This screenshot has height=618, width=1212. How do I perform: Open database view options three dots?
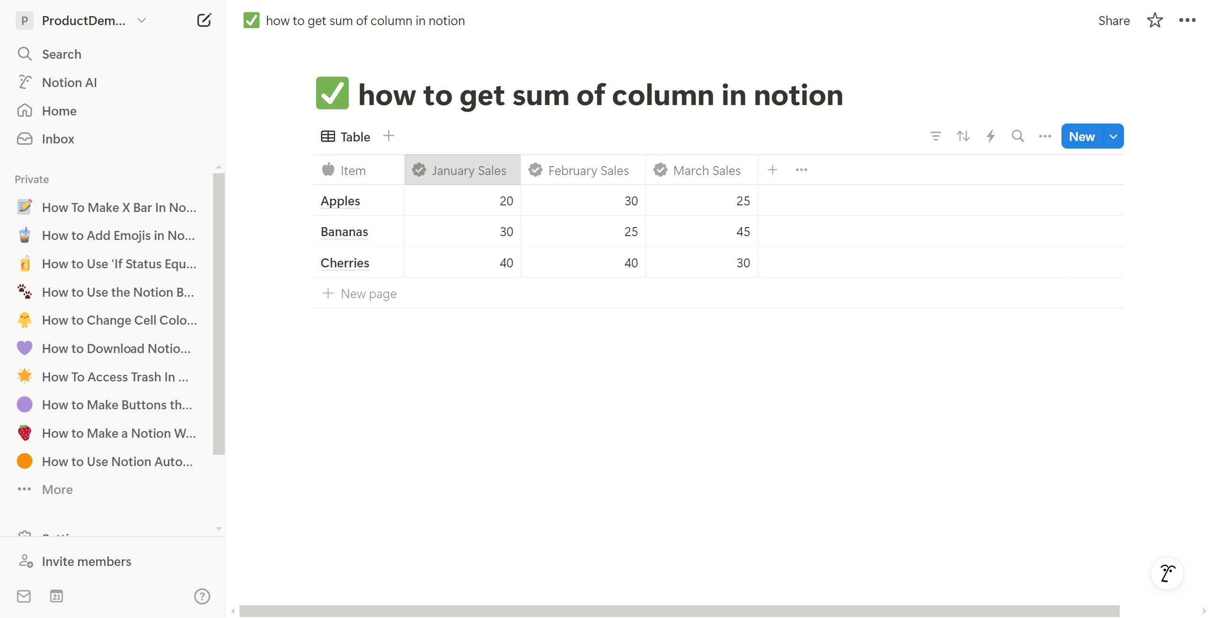click(1045, 136)
